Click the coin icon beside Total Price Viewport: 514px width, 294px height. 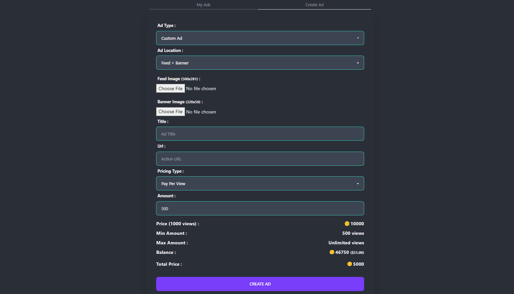pos(349,264)
